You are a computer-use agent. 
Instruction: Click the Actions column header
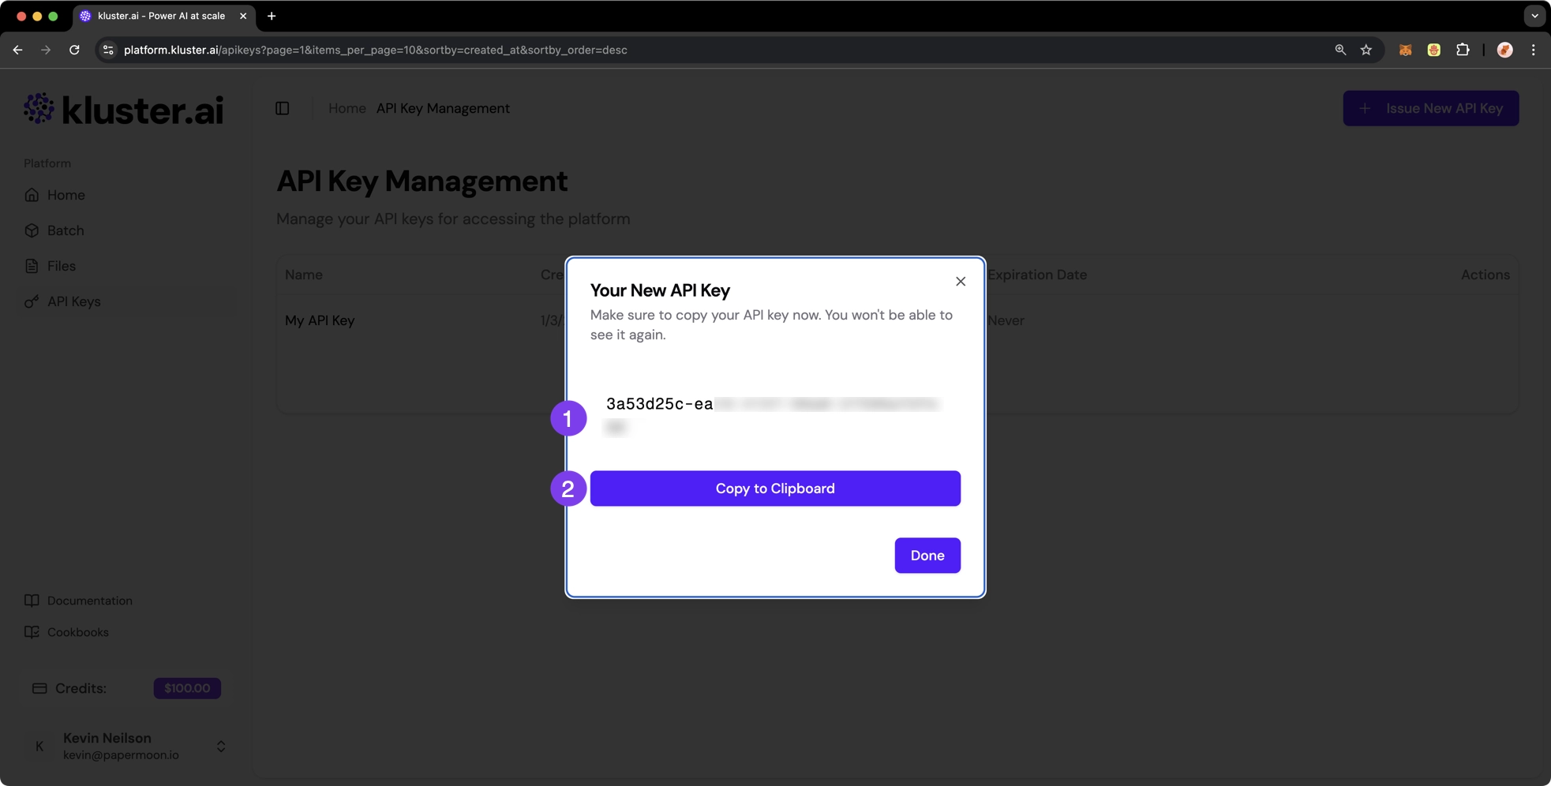(x=1485, y=275)
